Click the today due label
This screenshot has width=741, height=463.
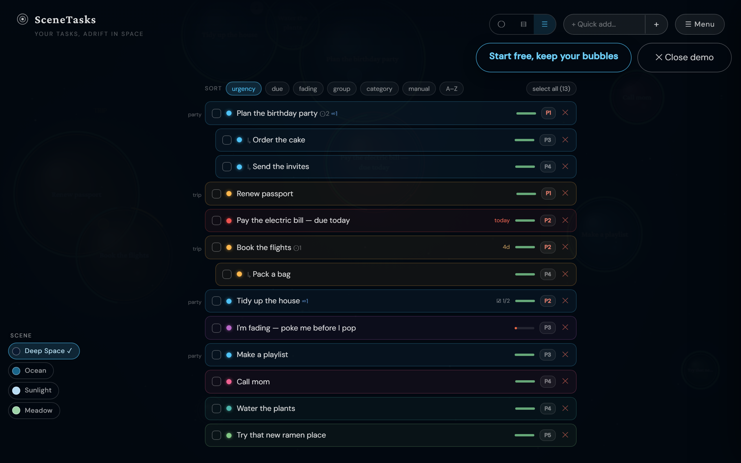point(502,221)
